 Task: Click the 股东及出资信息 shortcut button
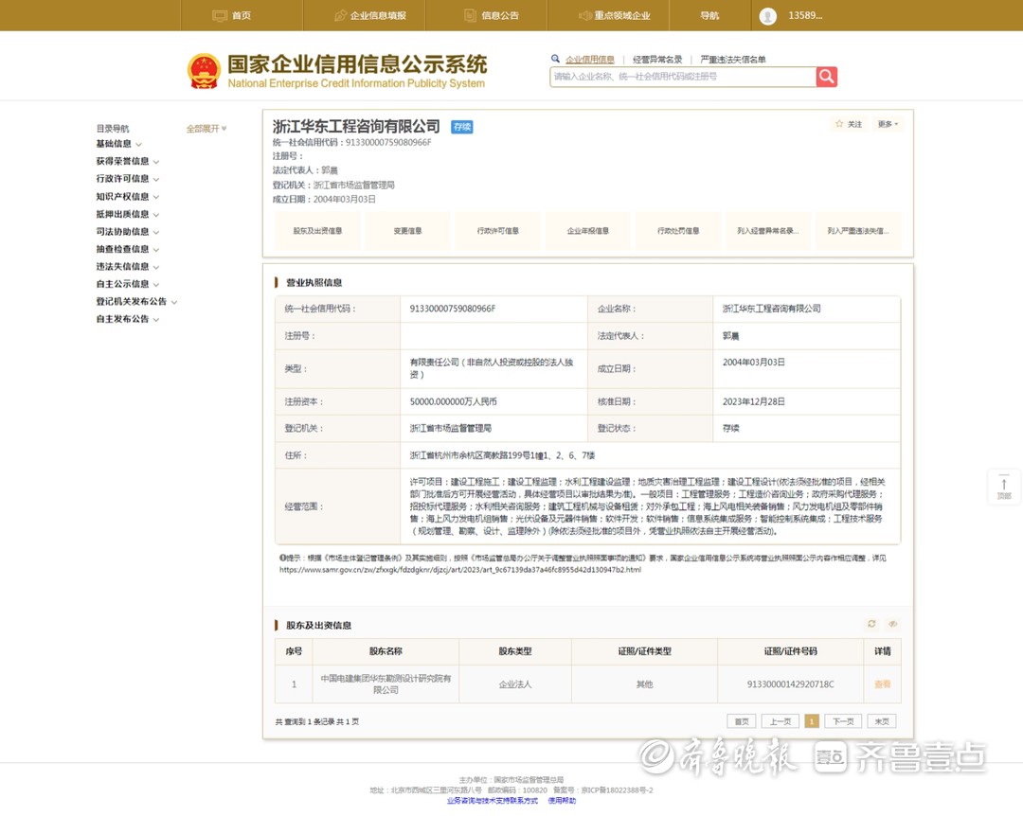[317, 231]
